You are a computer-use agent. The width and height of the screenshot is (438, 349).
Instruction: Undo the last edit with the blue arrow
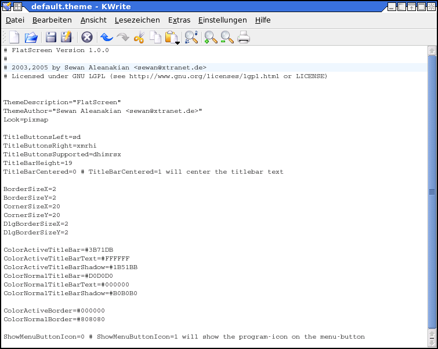tap(106, 37)
